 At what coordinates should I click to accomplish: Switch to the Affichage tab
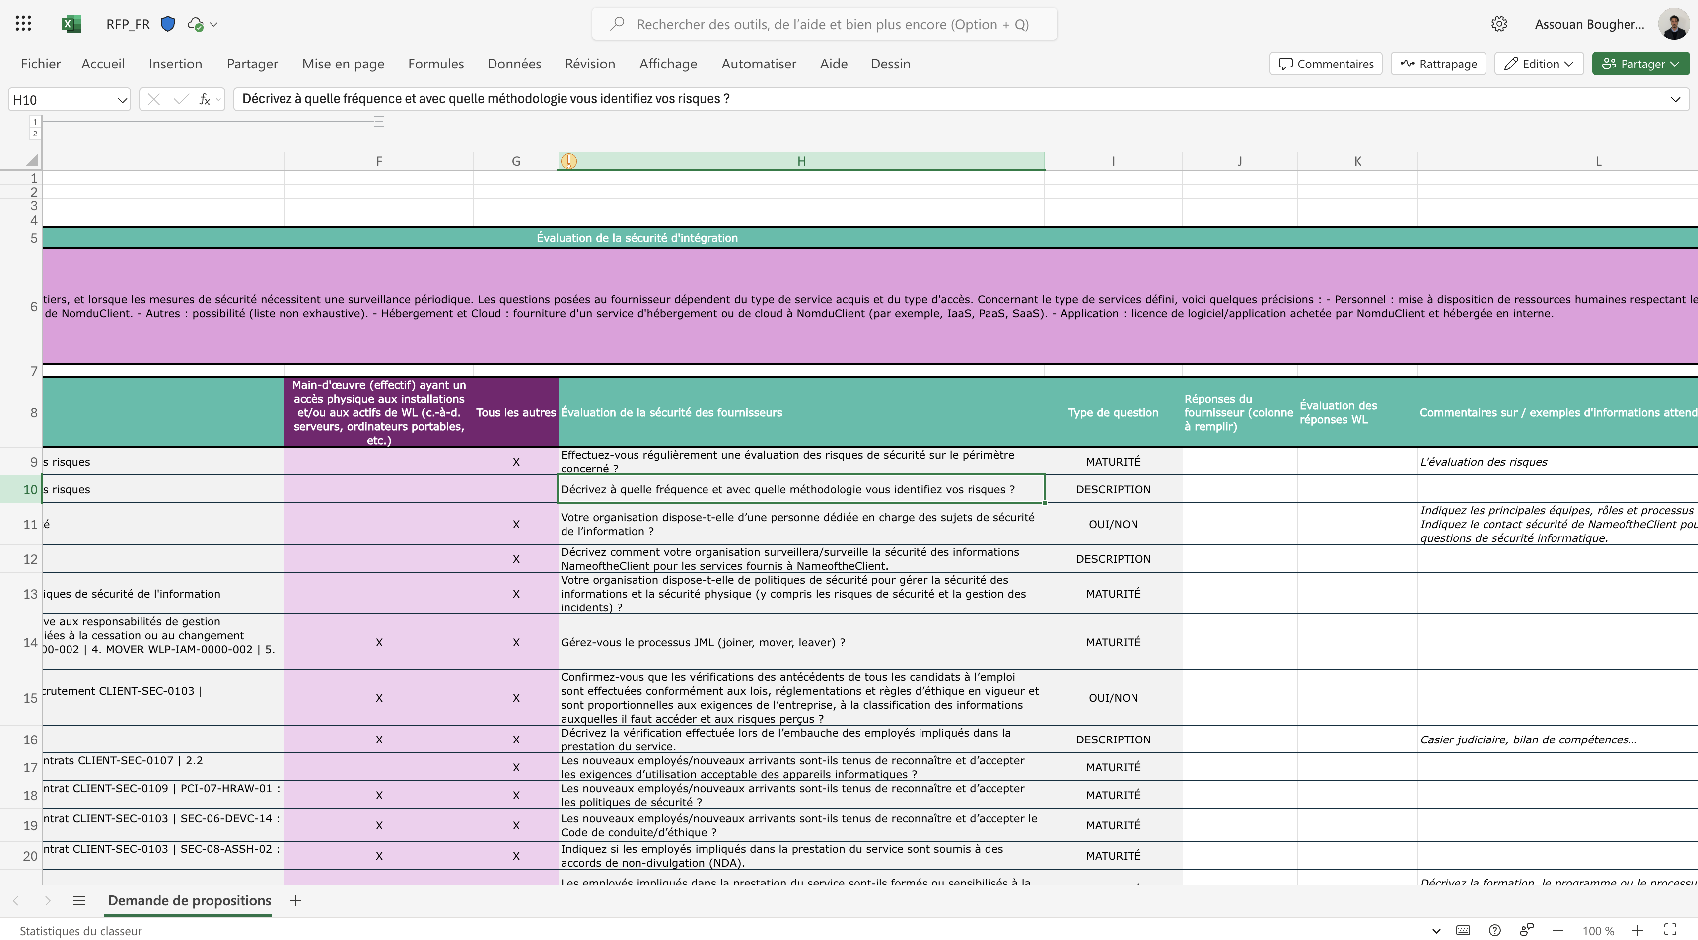668,64
